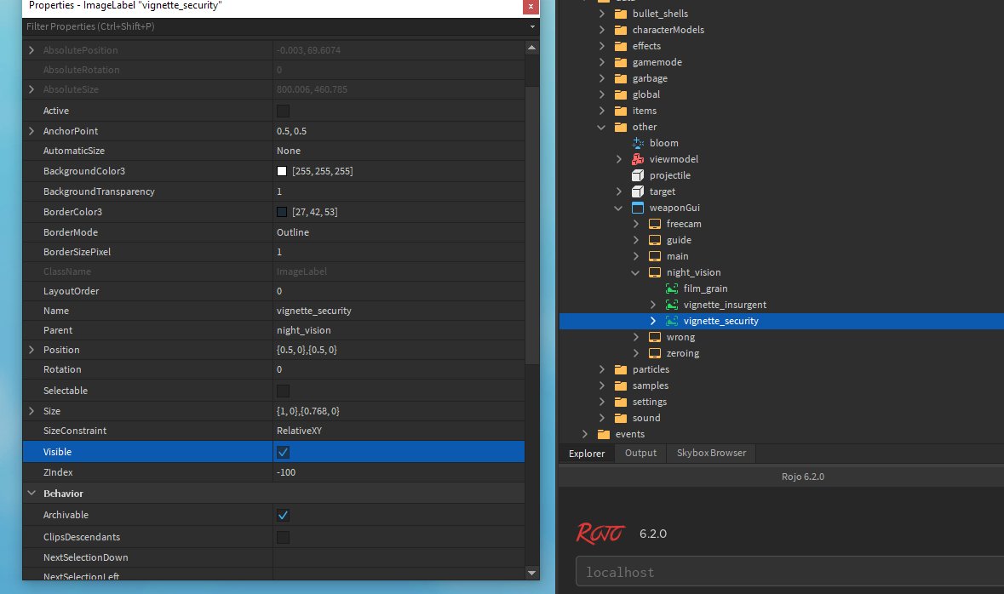Click the BackgroundColor3 white color swatch
Screen dimensions: 1004x594
click(x=282, y=171)
